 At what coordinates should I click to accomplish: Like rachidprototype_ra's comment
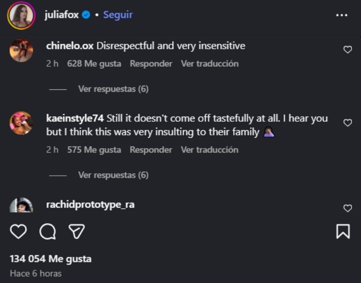347,208
